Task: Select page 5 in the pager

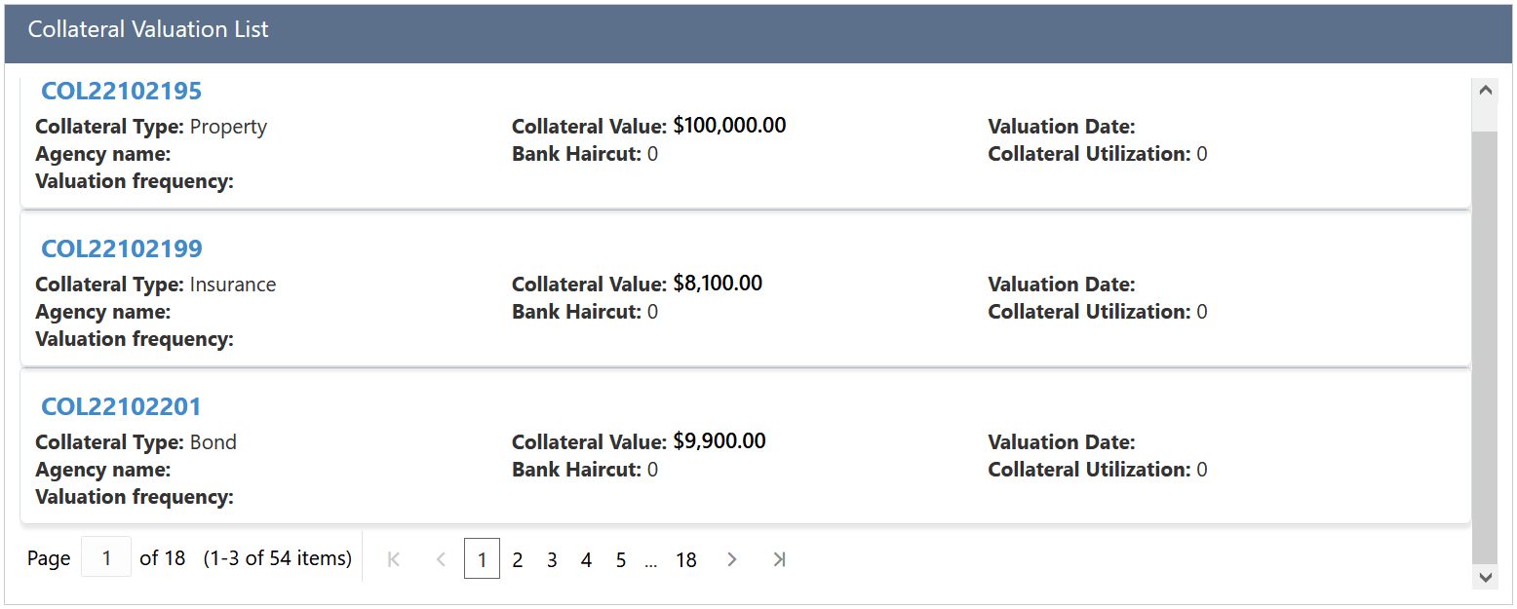Action: click(620, 558)
